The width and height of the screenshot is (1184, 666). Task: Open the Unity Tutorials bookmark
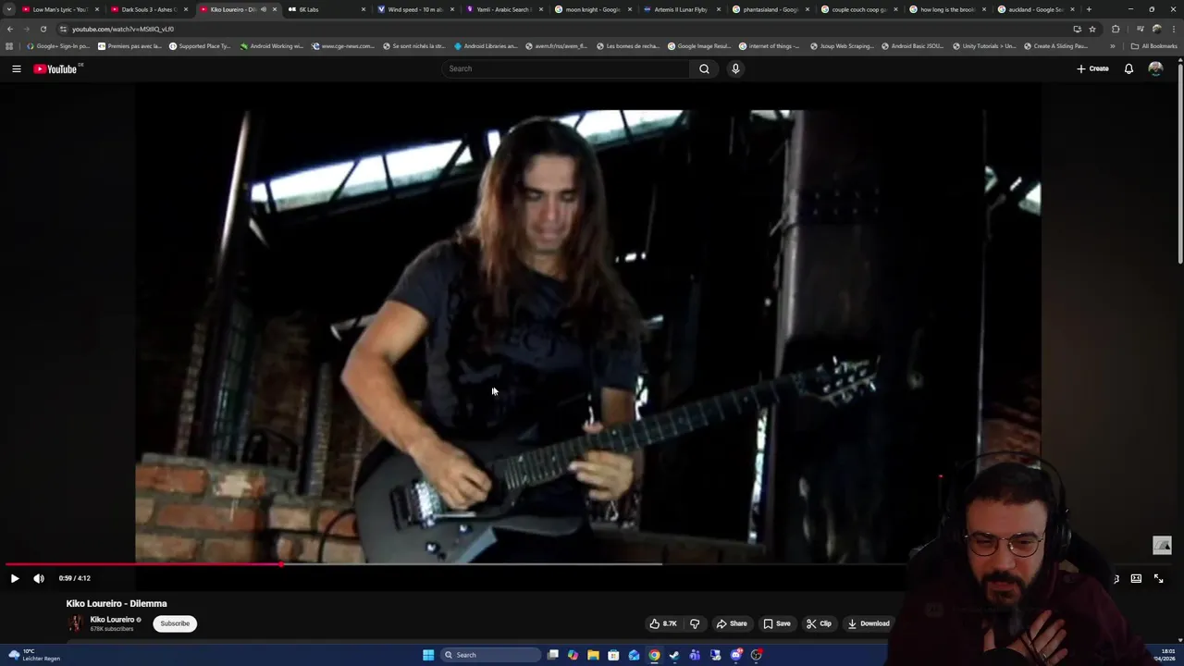982,46
